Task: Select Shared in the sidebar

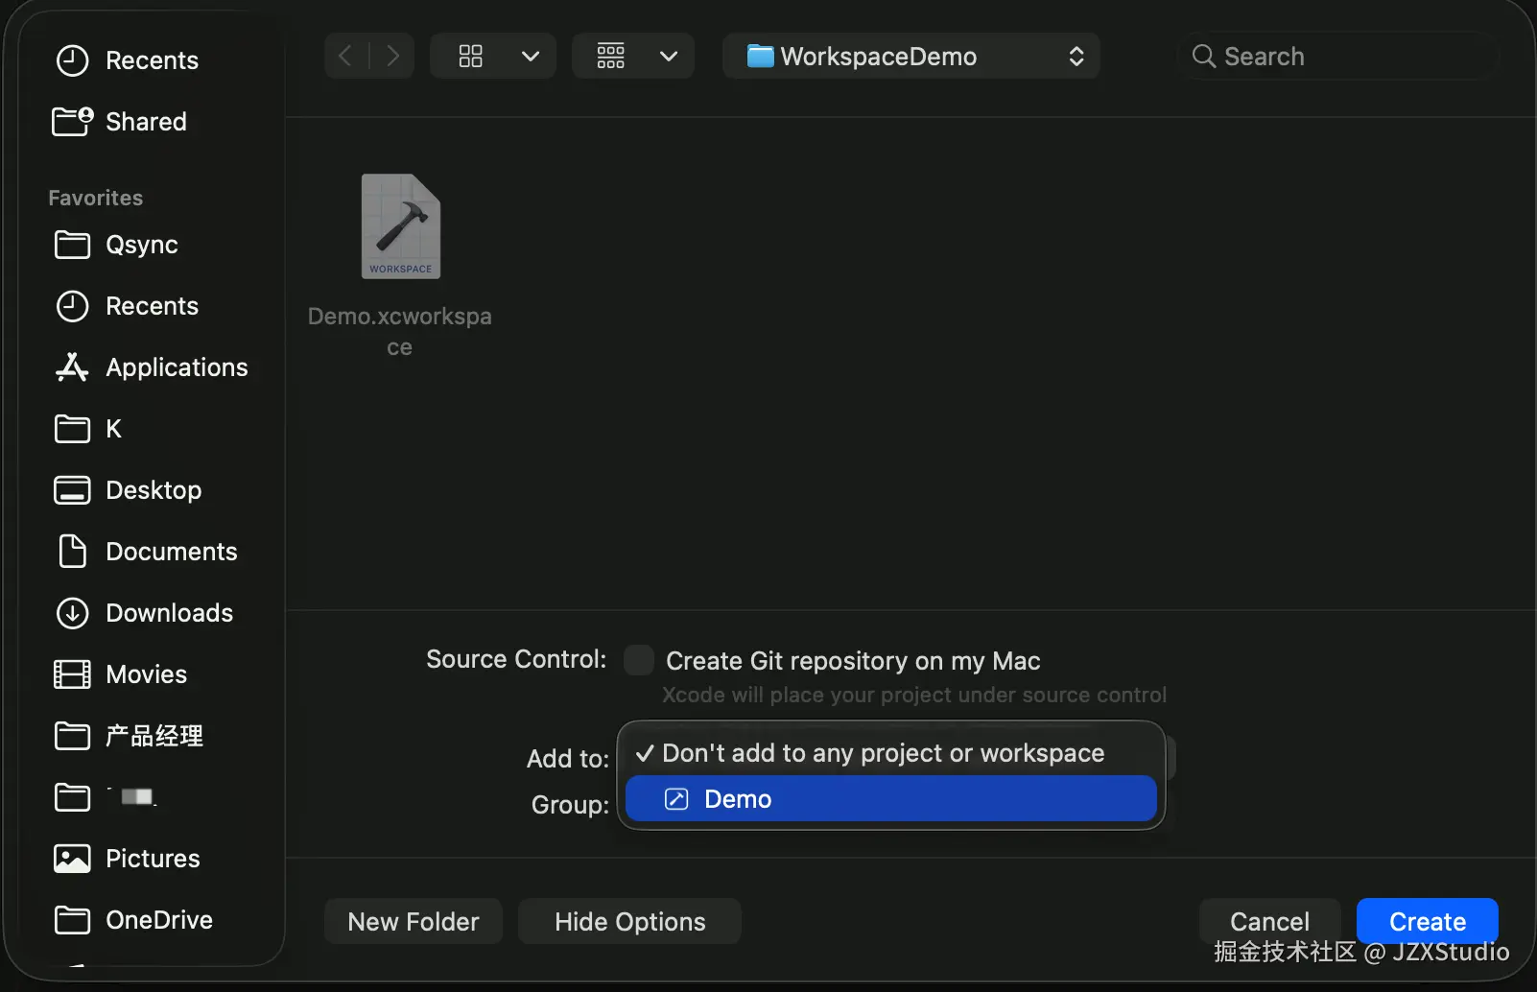Action: [146, 122]
